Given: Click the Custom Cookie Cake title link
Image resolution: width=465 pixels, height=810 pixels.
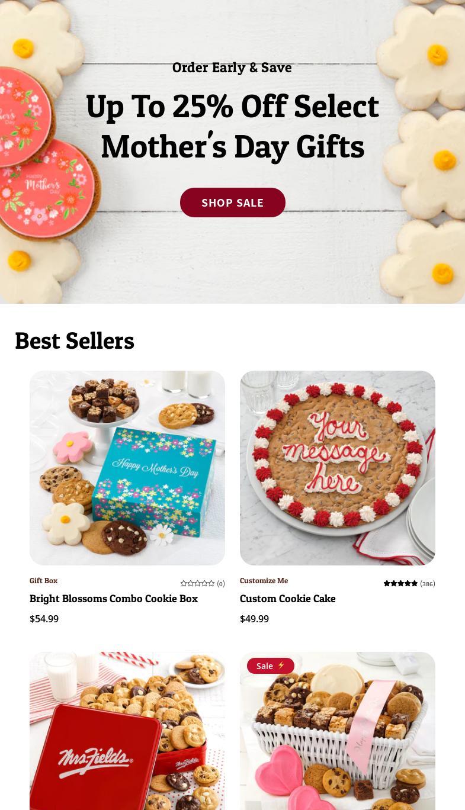Looking at the screenshot, I should (288, 599).
